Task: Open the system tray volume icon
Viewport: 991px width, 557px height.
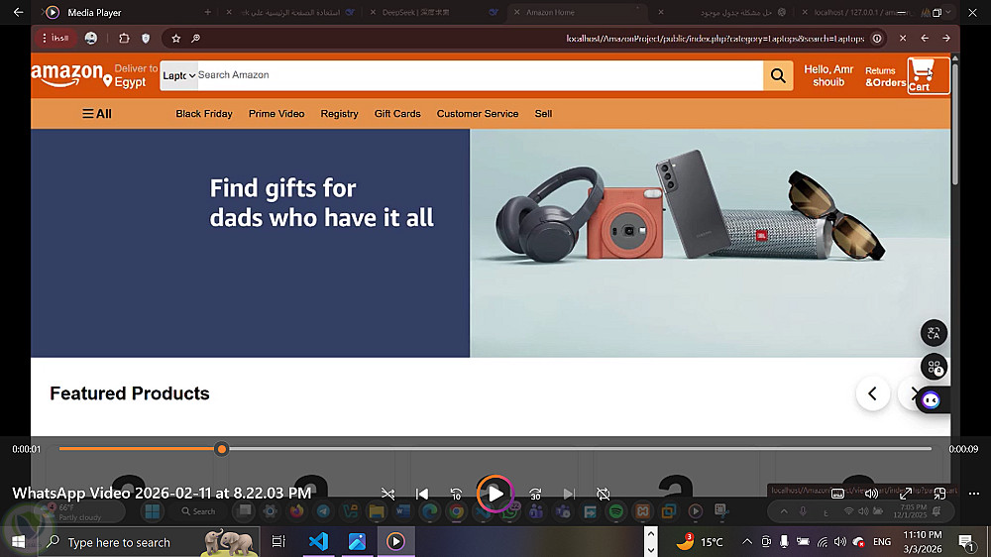Action: pos(840,542)
